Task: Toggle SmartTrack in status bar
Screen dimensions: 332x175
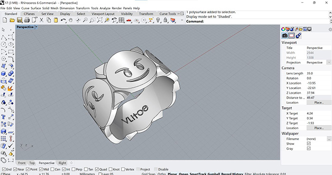Action: 198,174
